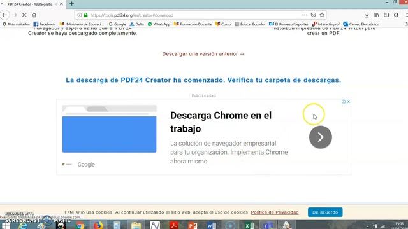Open Firefox from the taskbar
Viewport: 408px width, 229px height.
pos(98,225)
